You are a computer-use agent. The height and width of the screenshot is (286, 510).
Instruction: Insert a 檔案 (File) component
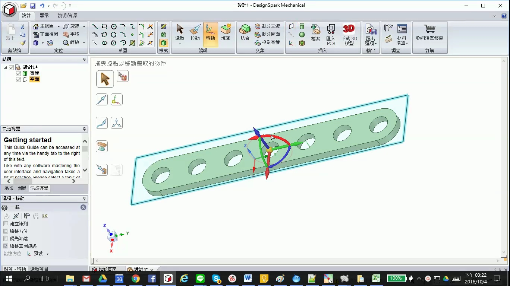[316, 32]
